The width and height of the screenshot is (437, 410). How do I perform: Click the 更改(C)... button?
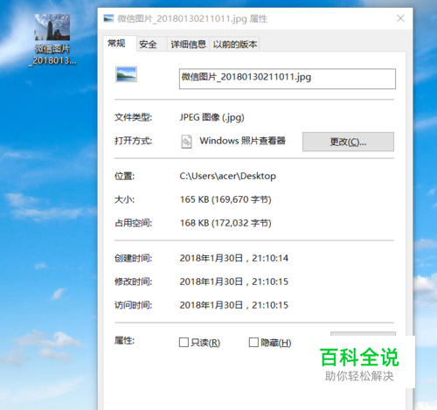(348, 142)
